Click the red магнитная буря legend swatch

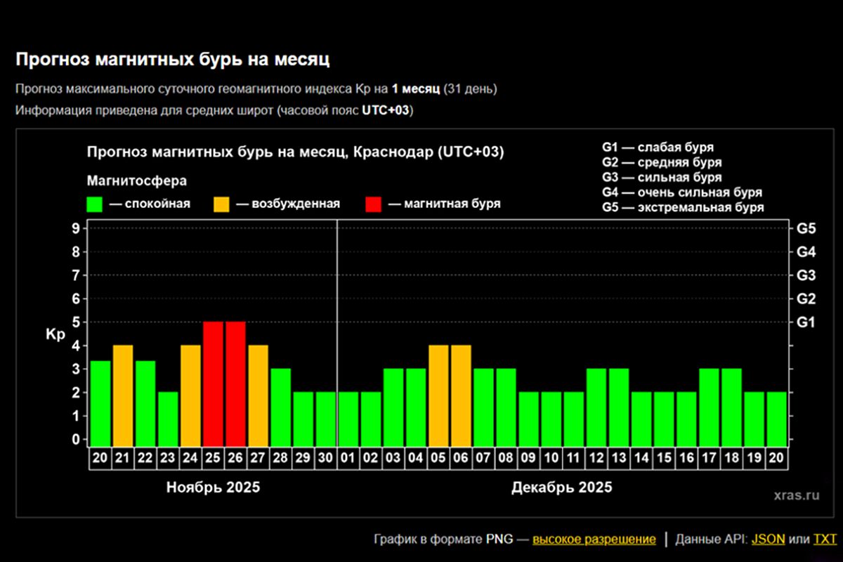(374, 204)
